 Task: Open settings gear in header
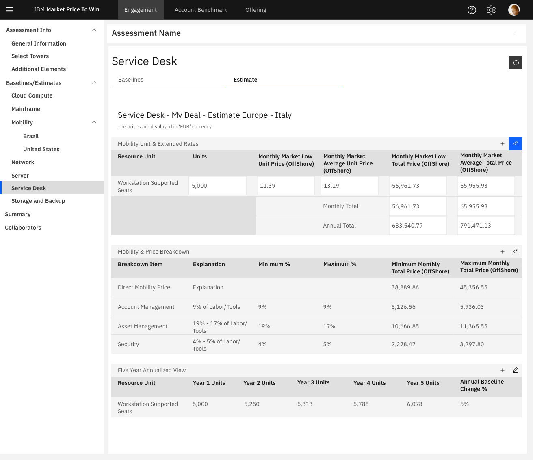coord(491,10)
